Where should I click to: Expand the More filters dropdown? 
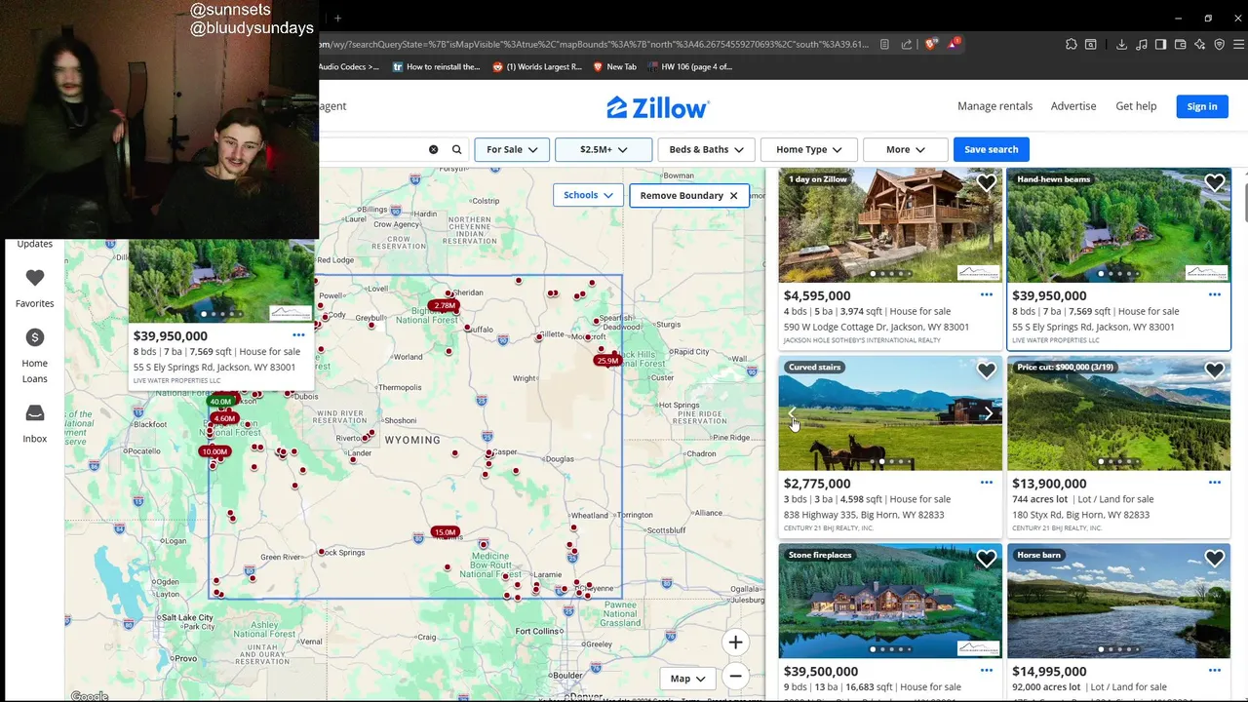pos(905,149)
